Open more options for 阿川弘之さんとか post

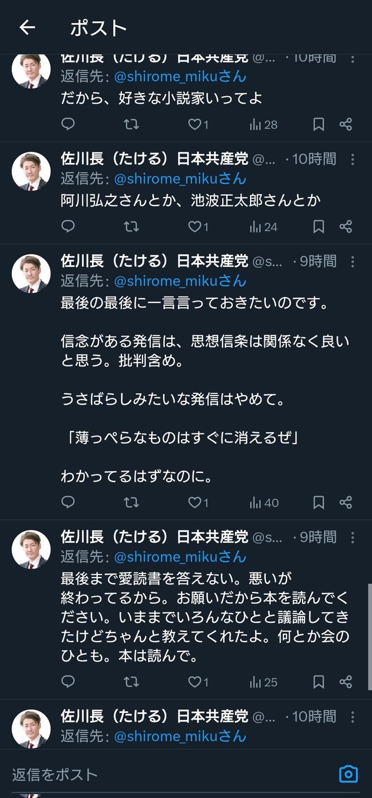coord(353,159)
